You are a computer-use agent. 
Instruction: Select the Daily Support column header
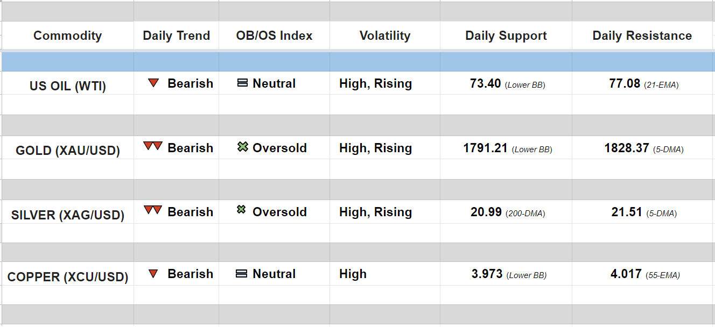pyautogui.click(x=506, y=35)
